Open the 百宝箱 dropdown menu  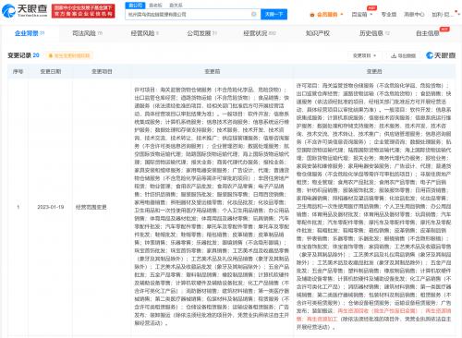362,15
